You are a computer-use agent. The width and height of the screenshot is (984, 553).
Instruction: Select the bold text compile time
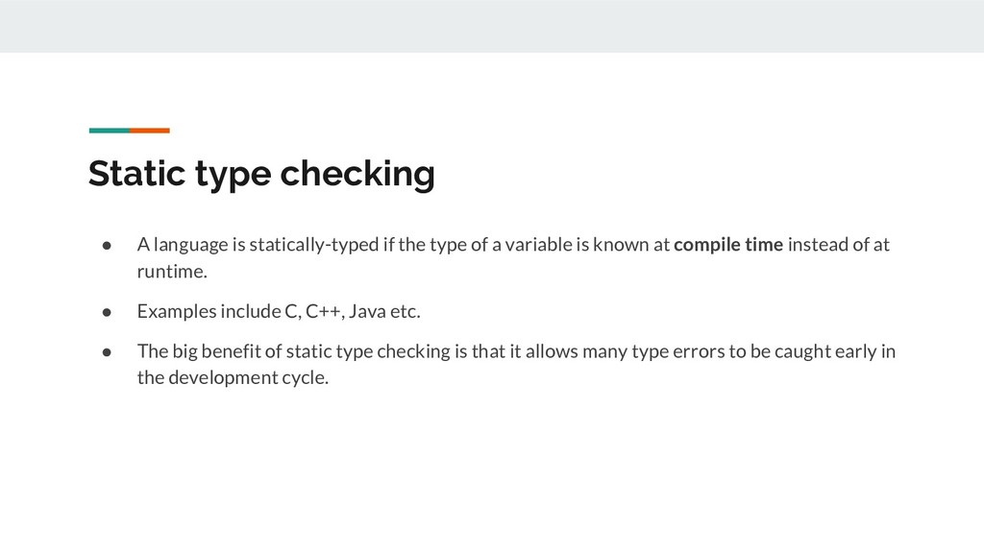pyautogui.click(x=728, y=245)
